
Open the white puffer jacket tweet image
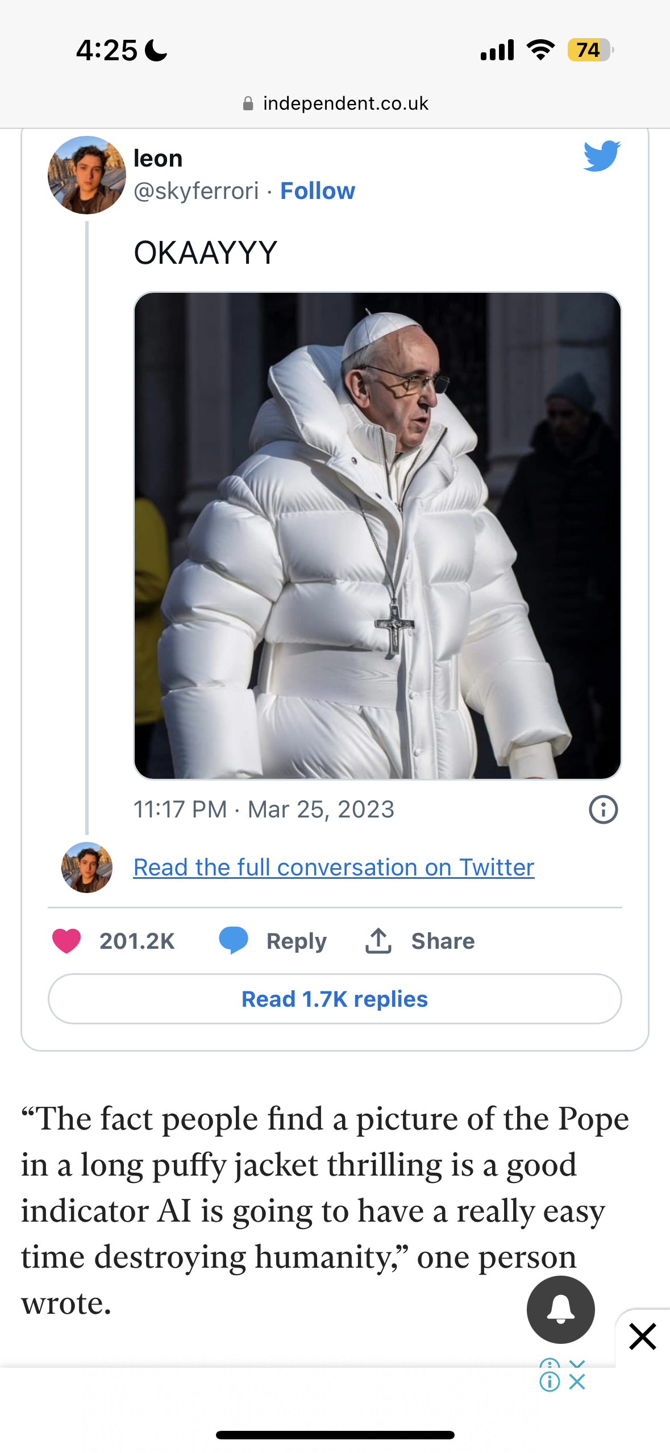(377, 535)
